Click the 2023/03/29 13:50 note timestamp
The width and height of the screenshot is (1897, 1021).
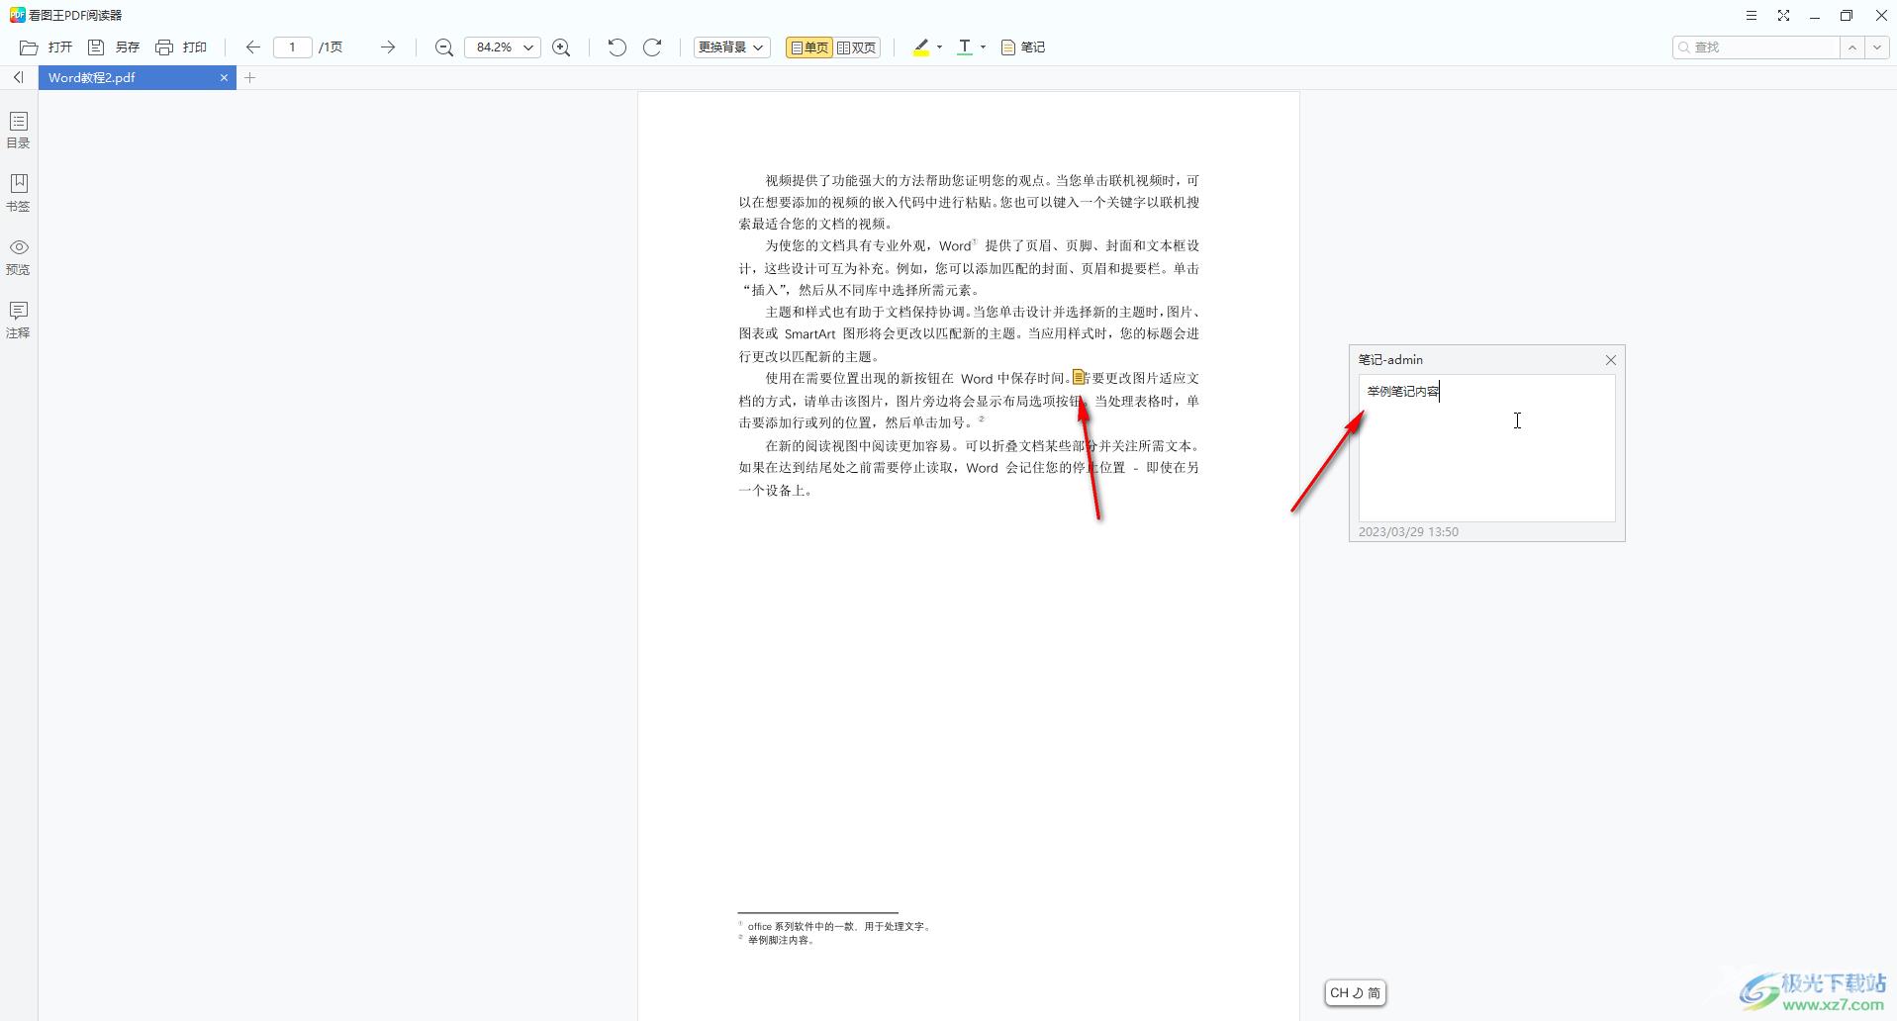pyautogui.click(x=1408, y=532)
